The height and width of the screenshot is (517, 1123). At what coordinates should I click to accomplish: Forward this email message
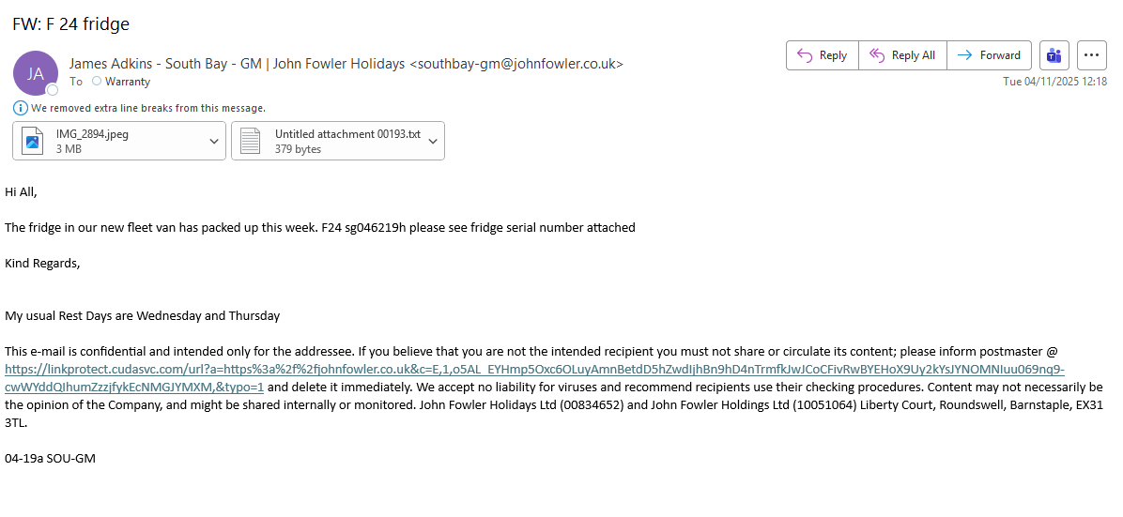click(x=989, y=55)
